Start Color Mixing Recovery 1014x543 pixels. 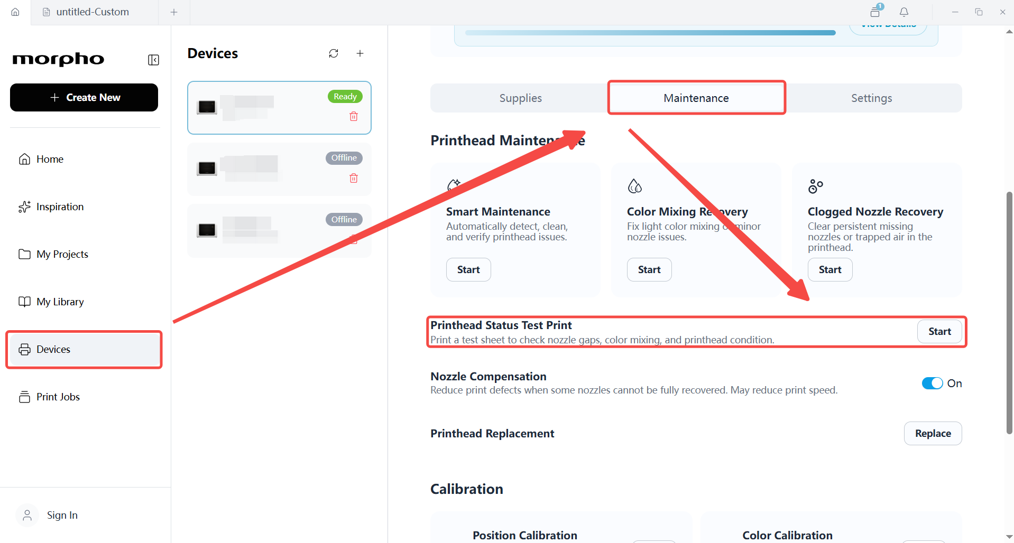pos(649,269)
